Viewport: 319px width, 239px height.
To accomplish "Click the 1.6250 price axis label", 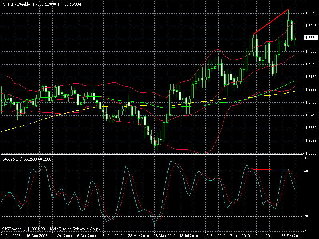I will (x=311, y=128).
